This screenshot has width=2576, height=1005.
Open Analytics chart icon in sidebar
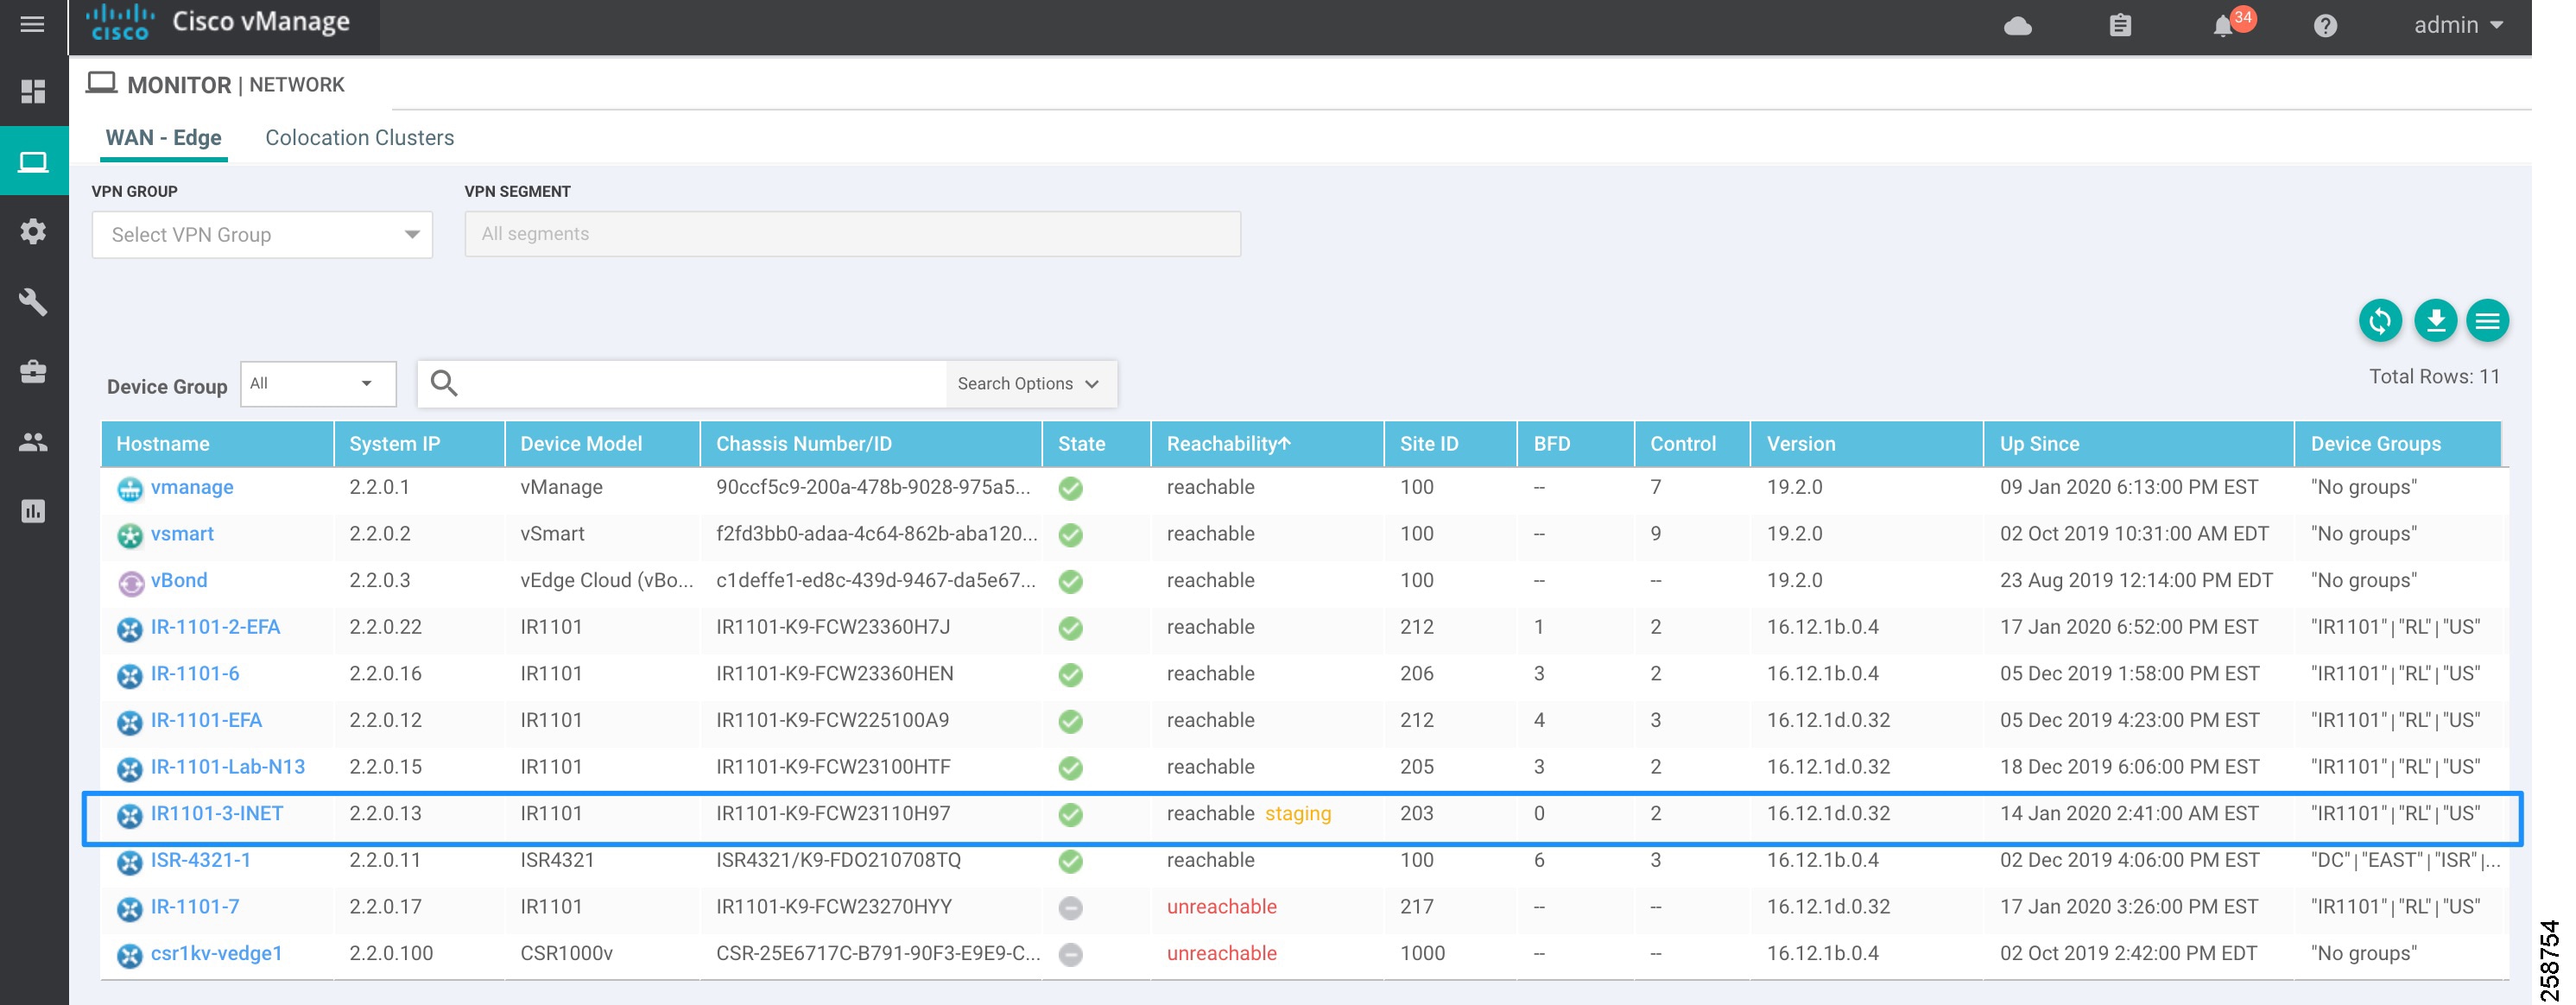pyautogui.click(x=33, y=512)
